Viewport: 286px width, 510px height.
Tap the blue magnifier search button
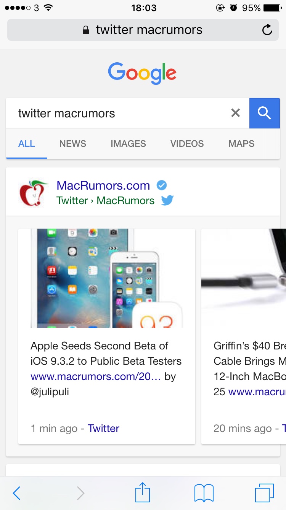click(x=264, y=113)
